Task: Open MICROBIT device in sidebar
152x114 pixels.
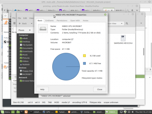Action: pyautogui.click(x=26, y=74)
